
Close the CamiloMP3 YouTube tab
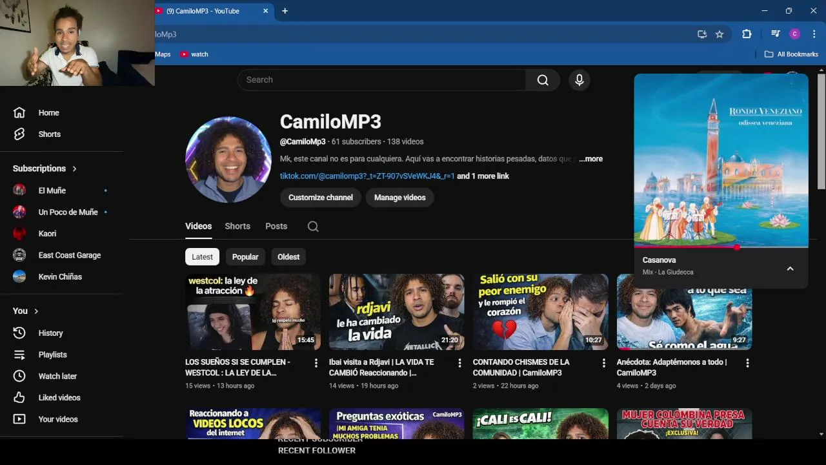click(265, 11)
